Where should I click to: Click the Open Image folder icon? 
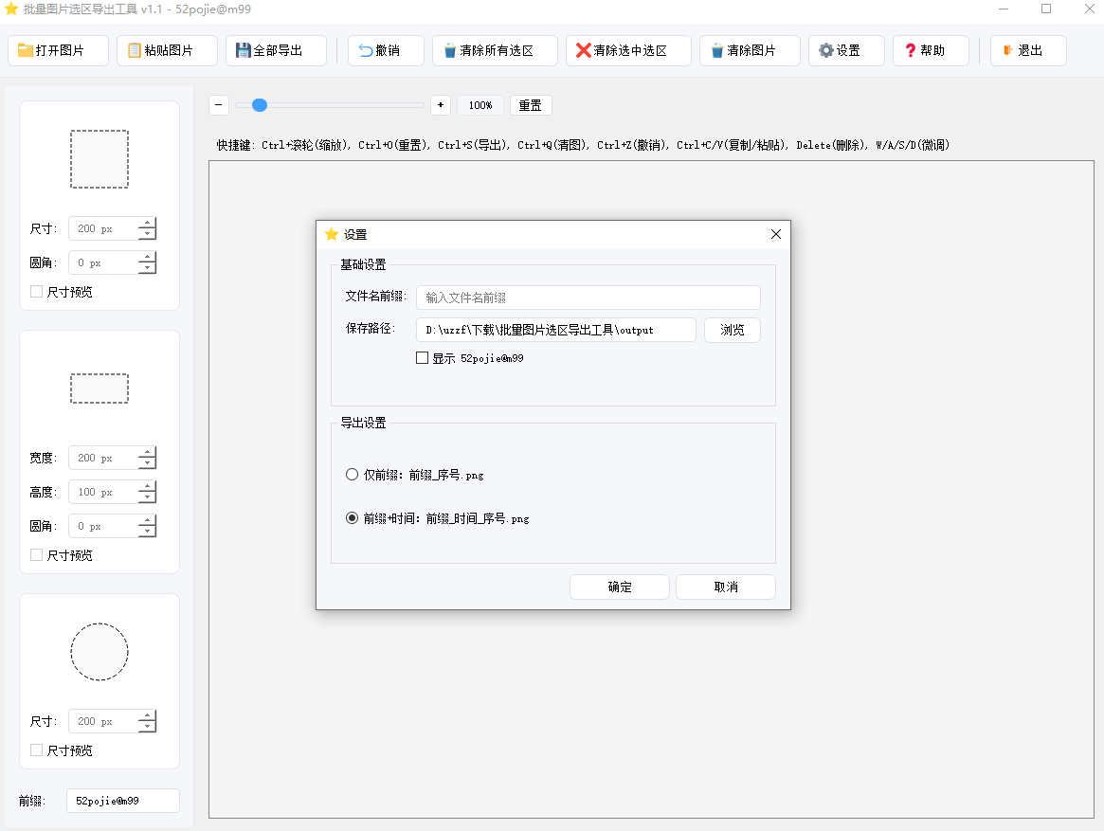[26, 51]
